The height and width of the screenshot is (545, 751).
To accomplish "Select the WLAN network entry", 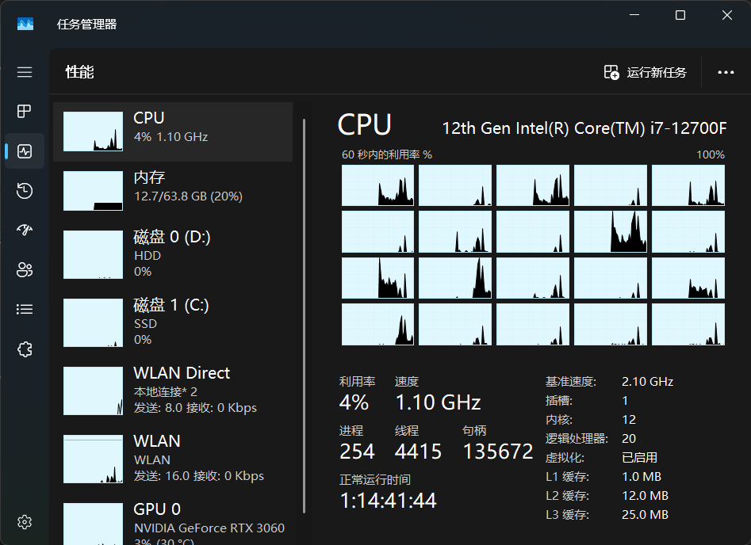I will (173, 459).
